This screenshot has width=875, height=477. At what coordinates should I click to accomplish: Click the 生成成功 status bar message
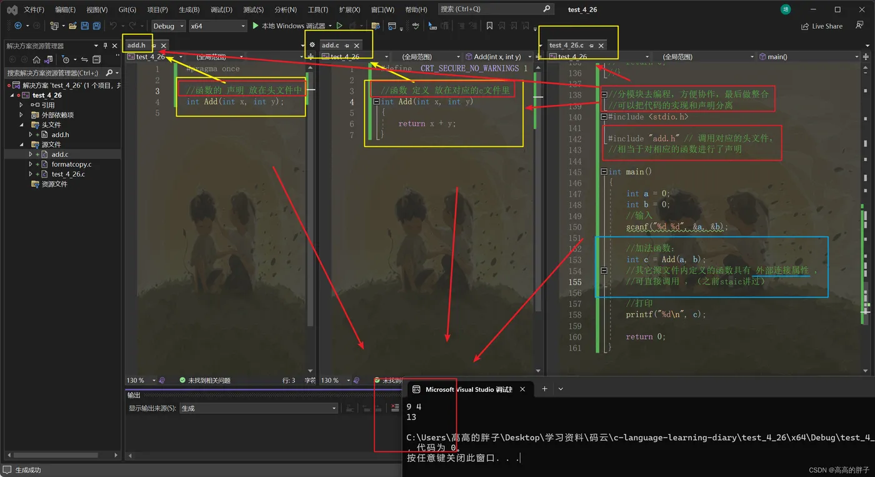[x=28, y=470]
